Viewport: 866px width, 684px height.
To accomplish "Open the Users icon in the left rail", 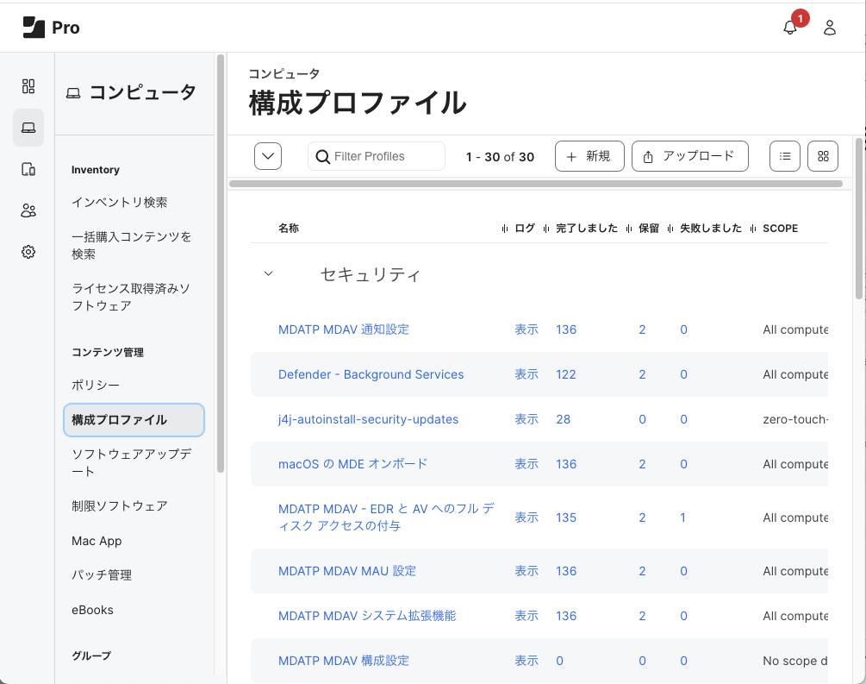I will [x=28, y=210].
